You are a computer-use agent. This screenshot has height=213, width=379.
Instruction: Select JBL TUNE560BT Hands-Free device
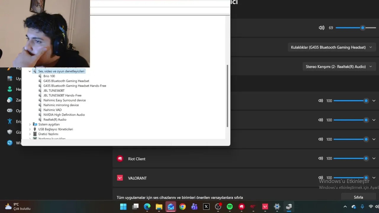pyautogui.click(x=62, y=95)
